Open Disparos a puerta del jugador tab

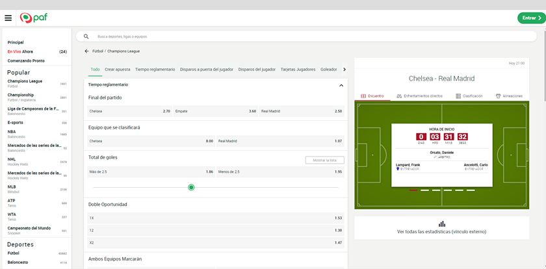click(x=207, y=70)
